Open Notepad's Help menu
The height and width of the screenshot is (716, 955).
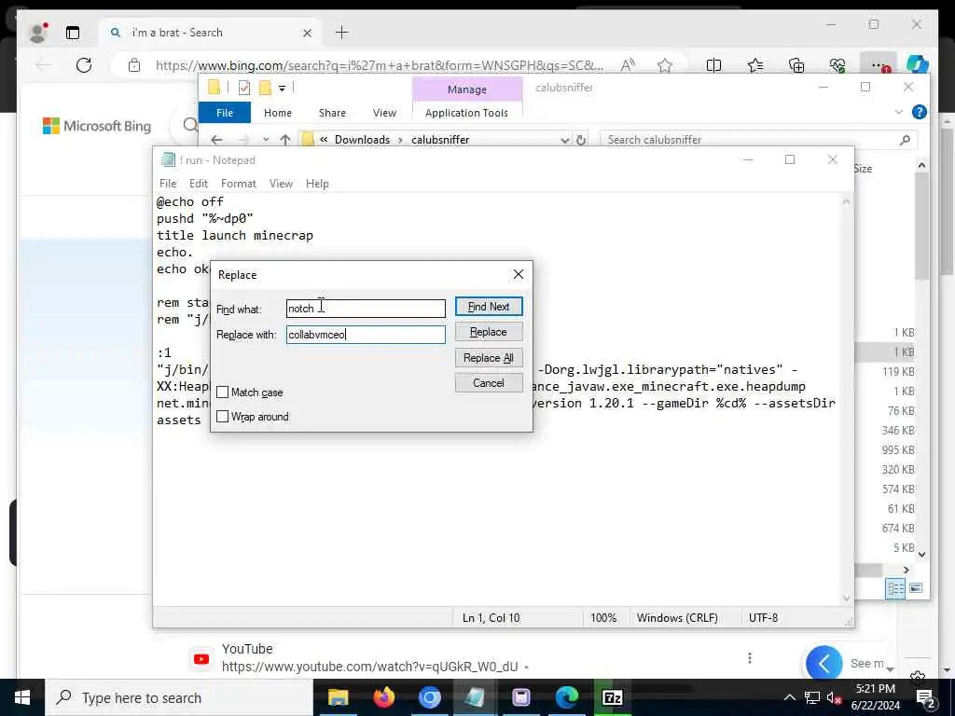point(317,184)
